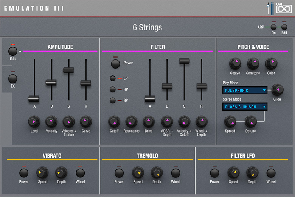Select the LP filter type
The width and height of the screenshot is (295, 197).
113,78
